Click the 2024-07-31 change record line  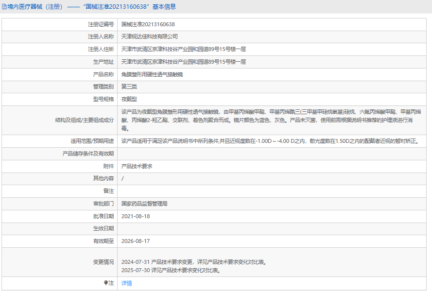(x=195, y=262)
